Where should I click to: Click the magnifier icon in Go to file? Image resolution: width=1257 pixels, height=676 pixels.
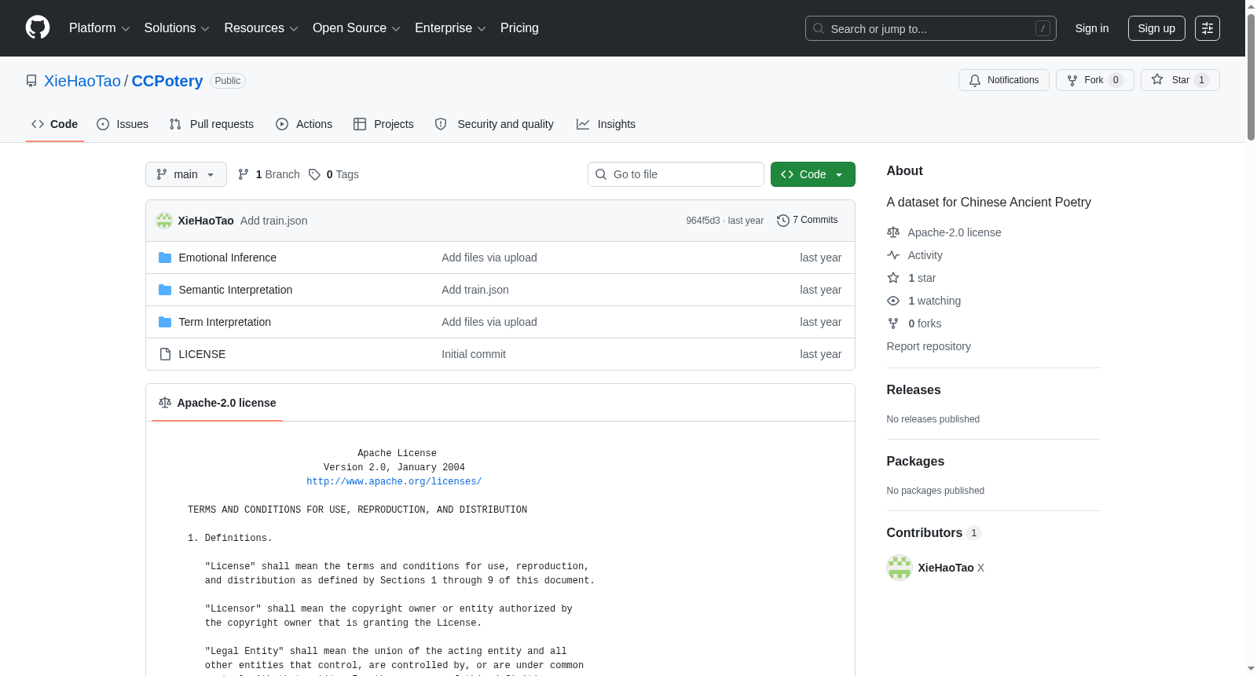(x=601, y=174)
